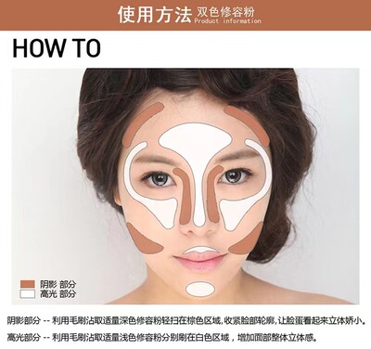Select the brown jaw shadow on viewer's right cheek
The height and width of the screenshot is (349, 371).
(x=246, y=239)
